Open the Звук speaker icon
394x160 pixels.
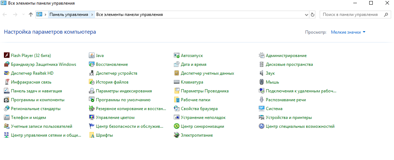262,73
